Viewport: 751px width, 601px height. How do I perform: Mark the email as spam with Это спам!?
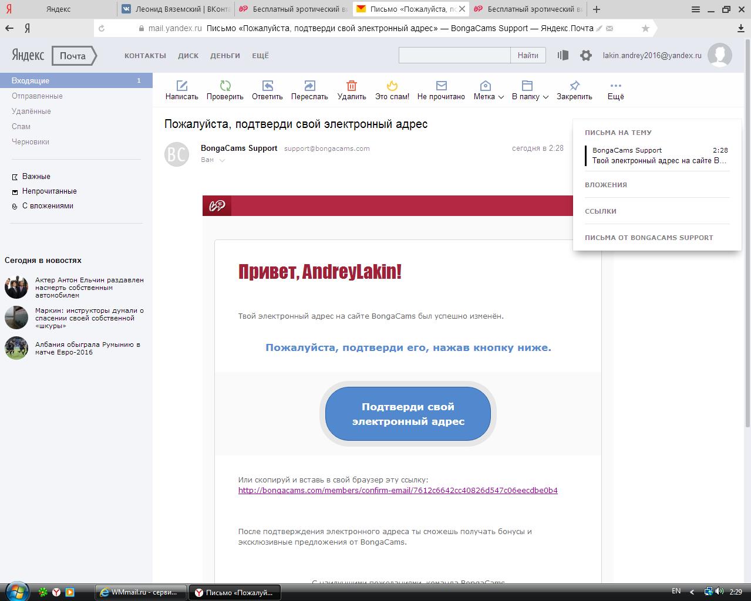click(x=392, y=90)
